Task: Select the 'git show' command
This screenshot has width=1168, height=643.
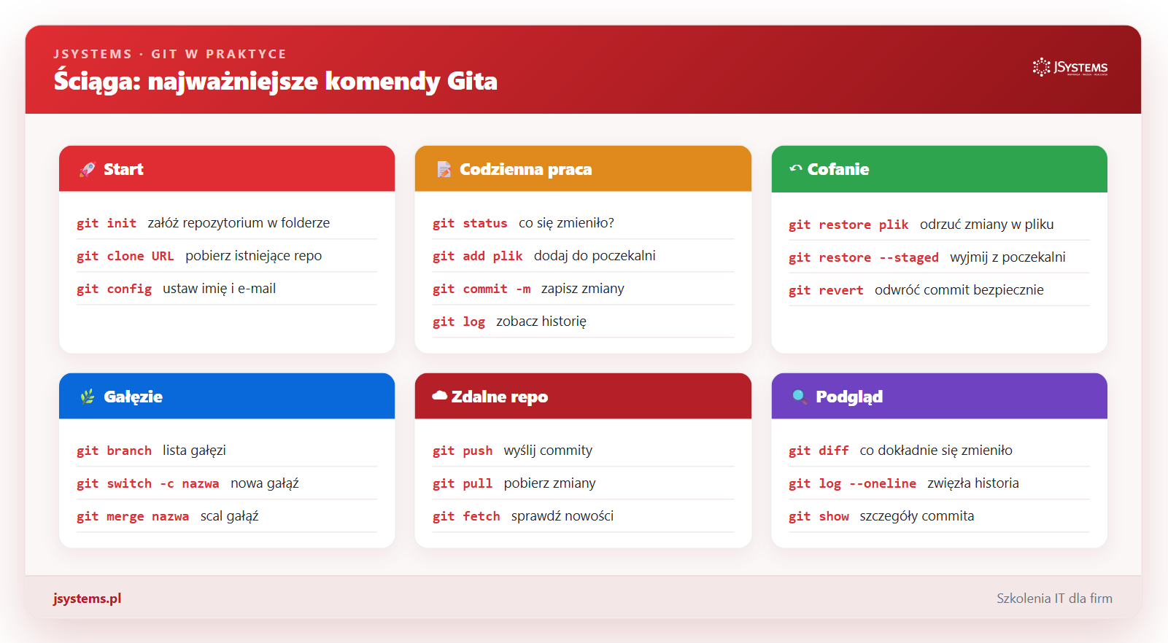Action: (x=819, y=516)
